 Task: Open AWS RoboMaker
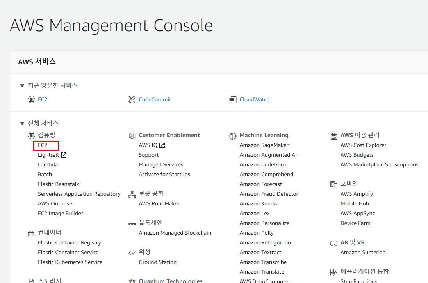point(159,204)
